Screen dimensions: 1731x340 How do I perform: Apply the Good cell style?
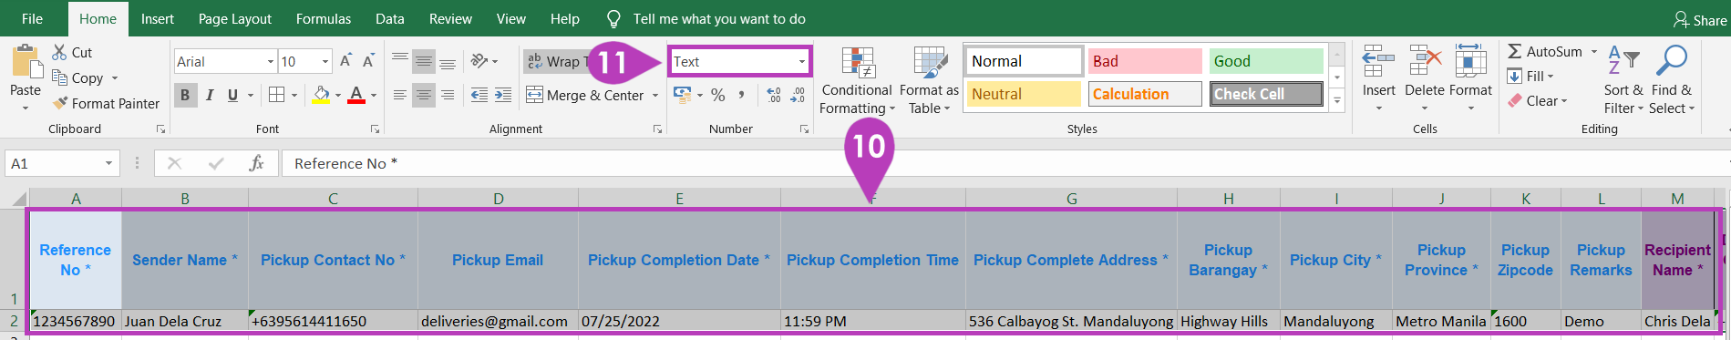tap(1266, 61)
